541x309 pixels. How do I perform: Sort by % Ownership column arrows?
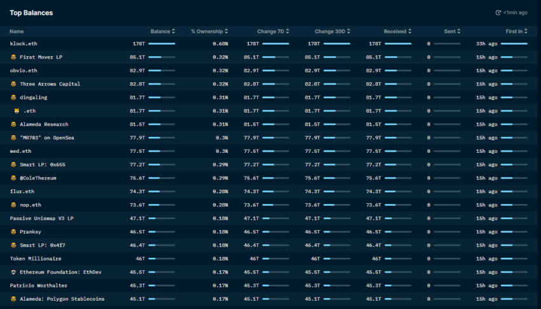pyautogui.click(x=227, y=31)
